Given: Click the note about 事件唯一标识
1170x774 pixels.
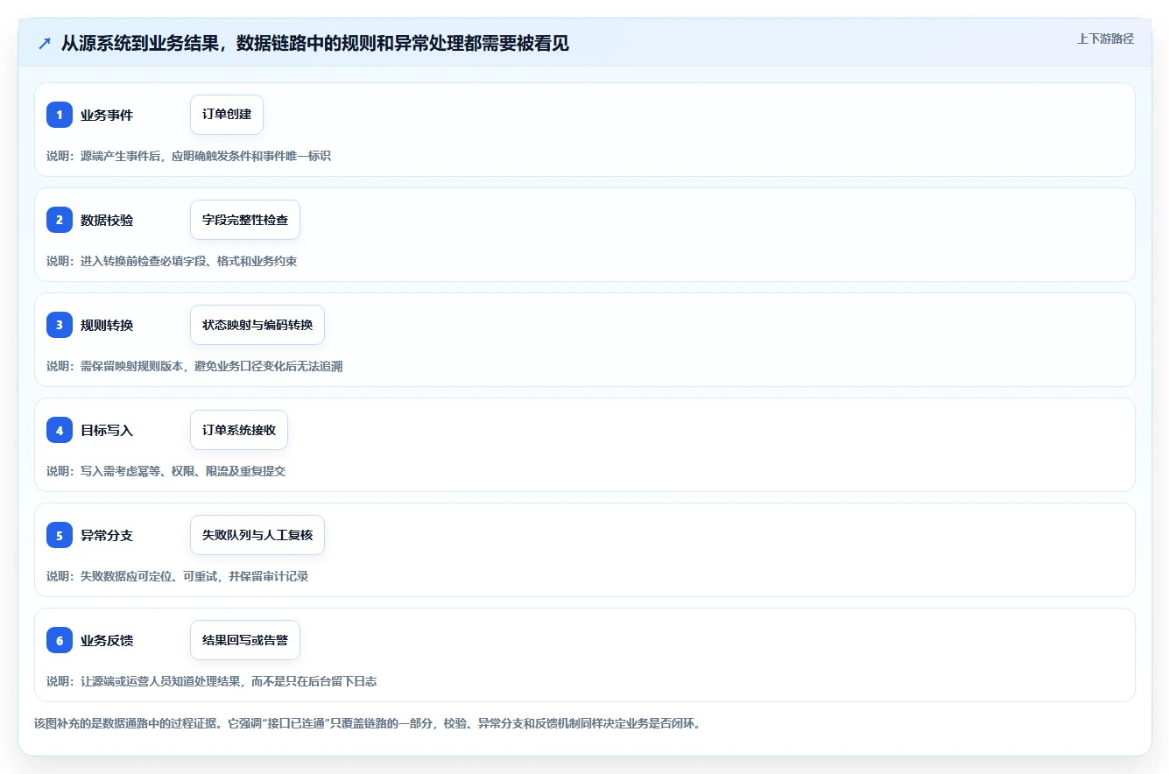Looking at the screenshot, I should tap(188, 156).
